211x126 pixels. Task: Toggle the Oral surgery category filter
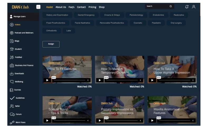click(176, 23)
